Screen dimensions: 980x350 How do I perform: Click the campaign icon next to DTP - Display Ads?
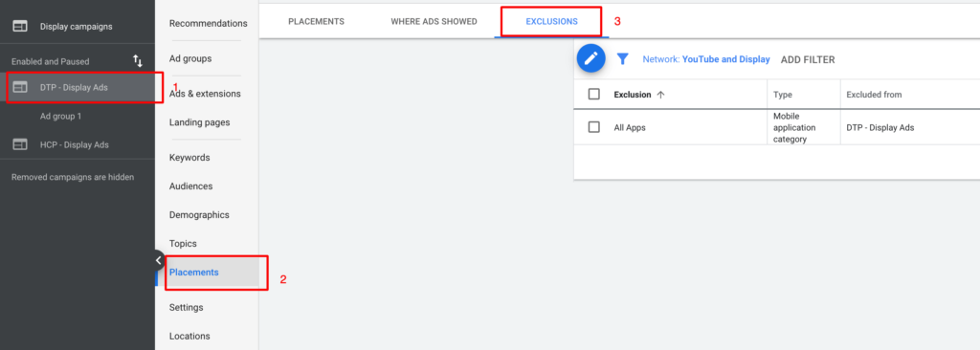[20, 88]
